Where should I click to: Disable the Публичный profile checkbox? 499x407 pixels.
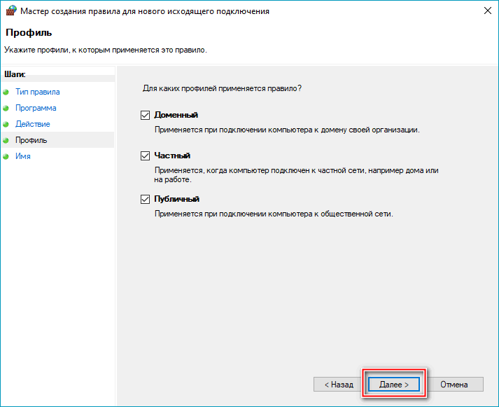click(x=146, y=199)
